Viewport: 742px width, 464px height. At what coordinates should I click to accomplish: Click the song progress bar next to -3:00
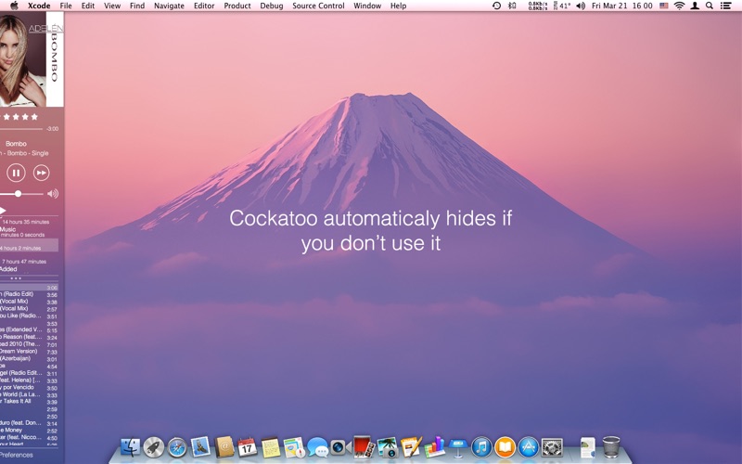(x=21, y=129)
